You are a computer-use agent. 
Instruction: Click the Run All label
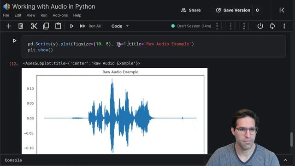click(x=94, y=26)
